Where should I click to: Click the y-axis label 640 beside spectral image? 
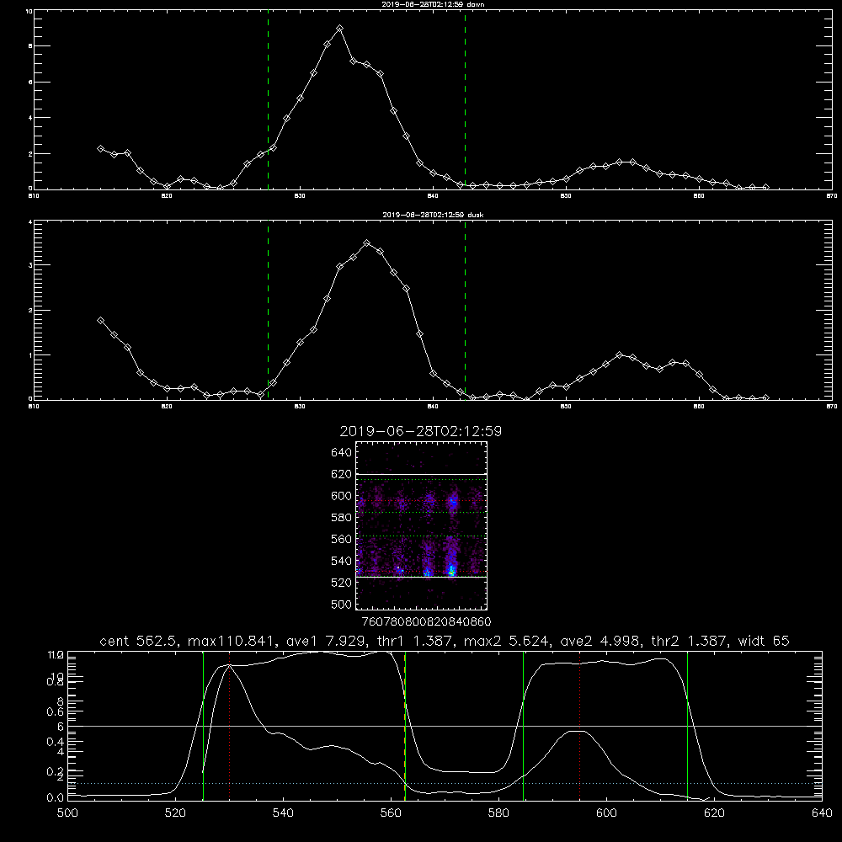(x=342, y=453)
